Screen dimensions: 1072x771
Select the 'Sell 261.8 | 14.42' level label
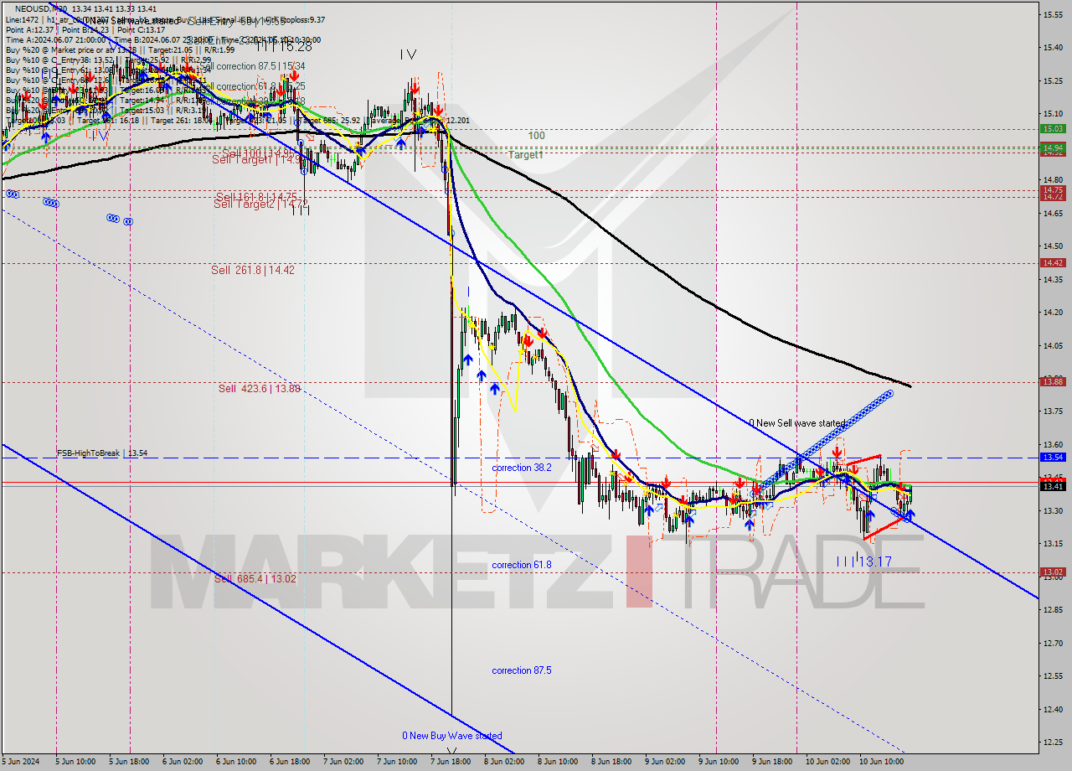tap(253, 270)
